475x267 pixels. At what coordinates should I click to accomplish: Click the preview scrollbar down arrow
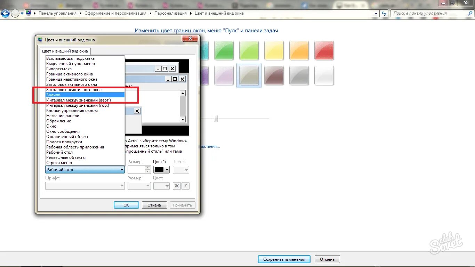point(183,119)
